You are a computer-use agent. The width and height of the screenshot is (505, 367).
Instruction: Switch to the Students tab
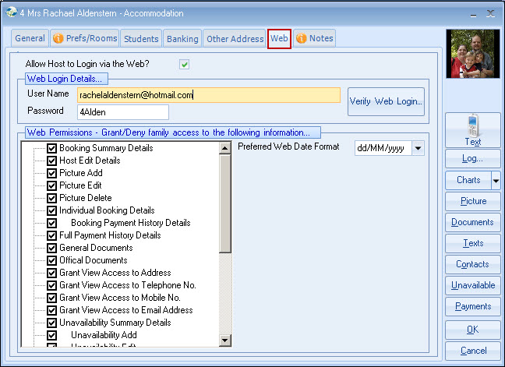141,39
